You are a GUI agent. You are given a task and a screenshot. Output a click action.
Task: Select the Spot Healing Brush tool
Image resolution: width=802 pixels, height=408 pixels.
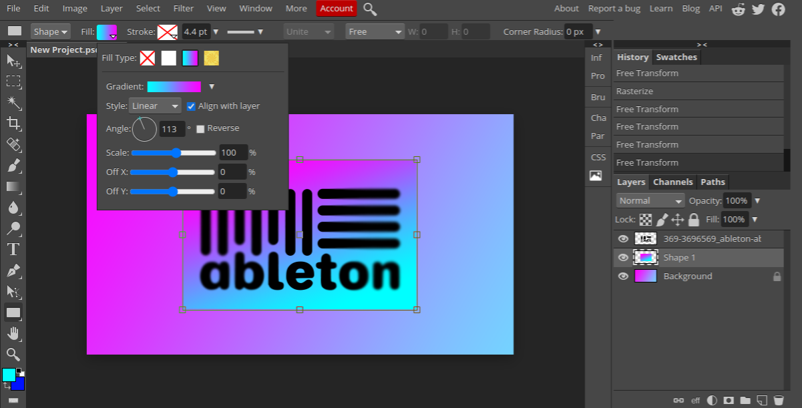(x=13, y=144)
